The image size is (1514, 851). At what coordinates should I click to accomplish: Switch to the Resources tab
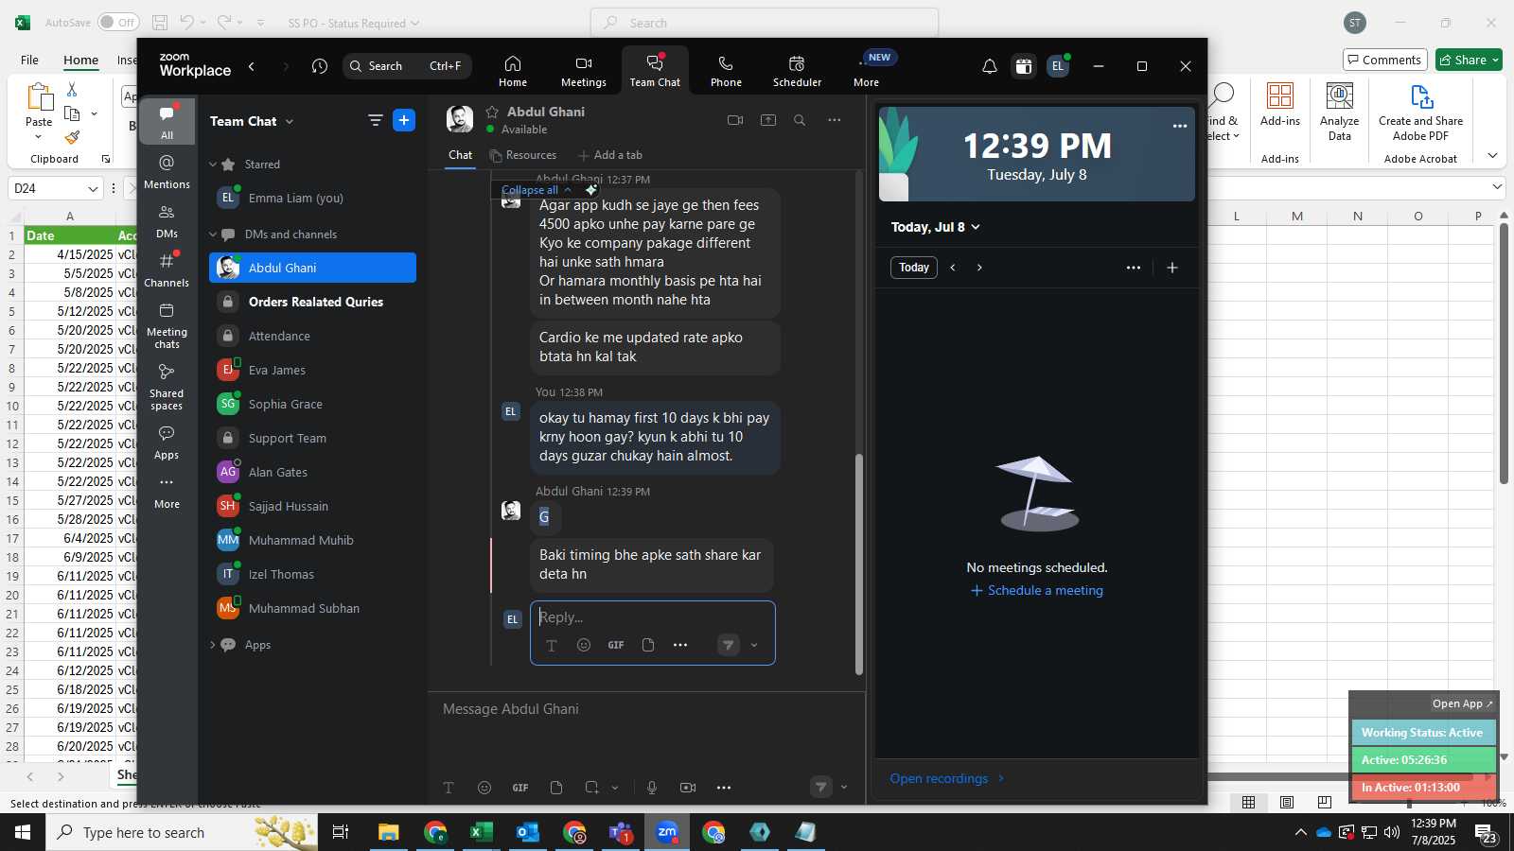(523, 155)
